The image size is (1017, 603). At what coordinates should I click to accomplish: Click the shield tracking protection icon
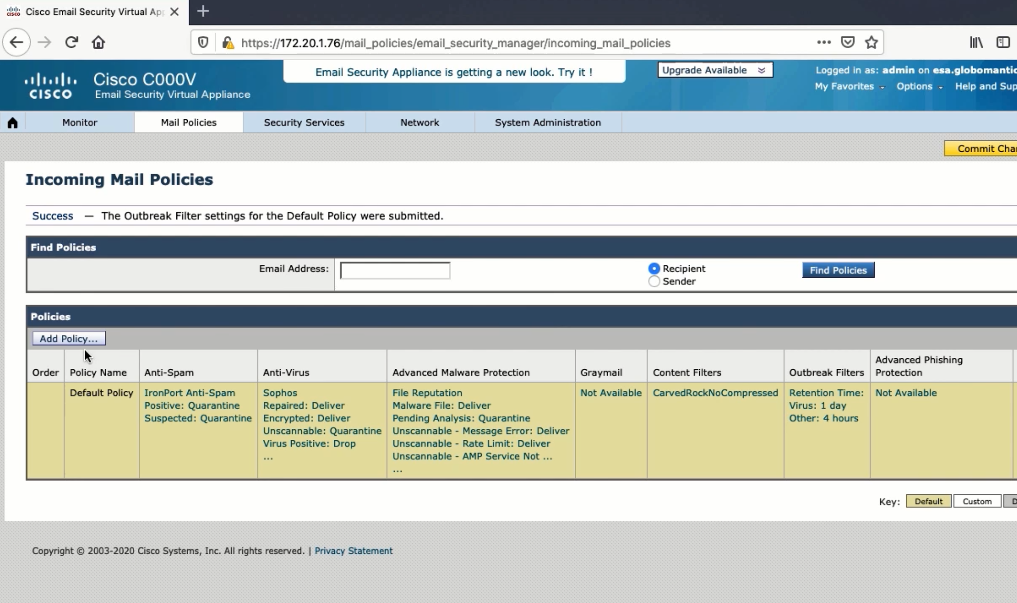pos(203,43)
